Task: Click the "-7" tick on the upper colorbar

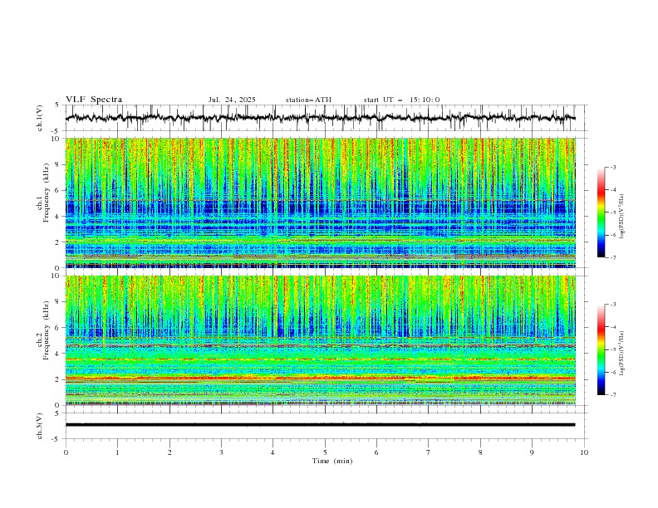Action: [x=613, y=258]
